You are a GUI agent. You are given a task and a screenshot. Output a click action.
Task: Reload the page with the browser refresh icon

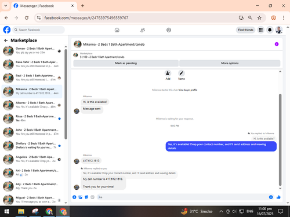tap(27, 18)
